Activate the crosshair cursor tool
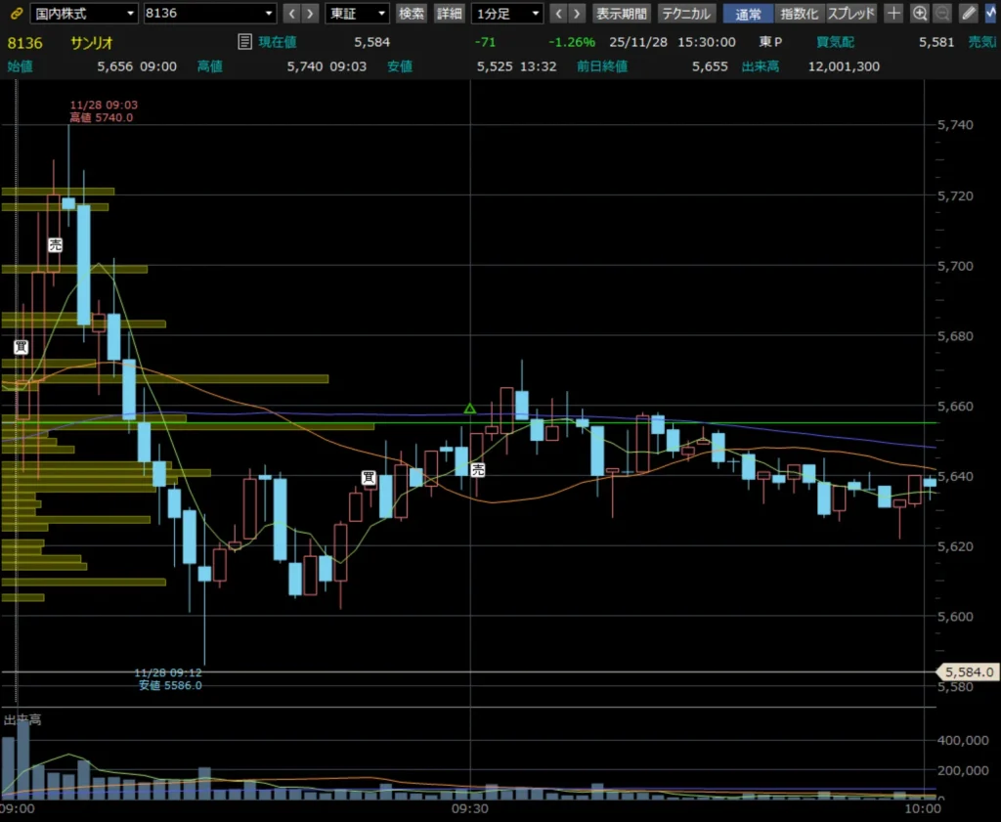This screenshot has height=822, width=1001. click(x=893, y=14)
